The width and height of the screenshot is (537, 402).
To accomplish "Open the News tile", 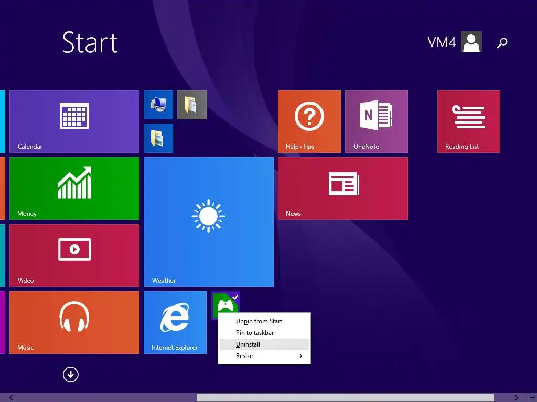I will click(x=343, y=188).
